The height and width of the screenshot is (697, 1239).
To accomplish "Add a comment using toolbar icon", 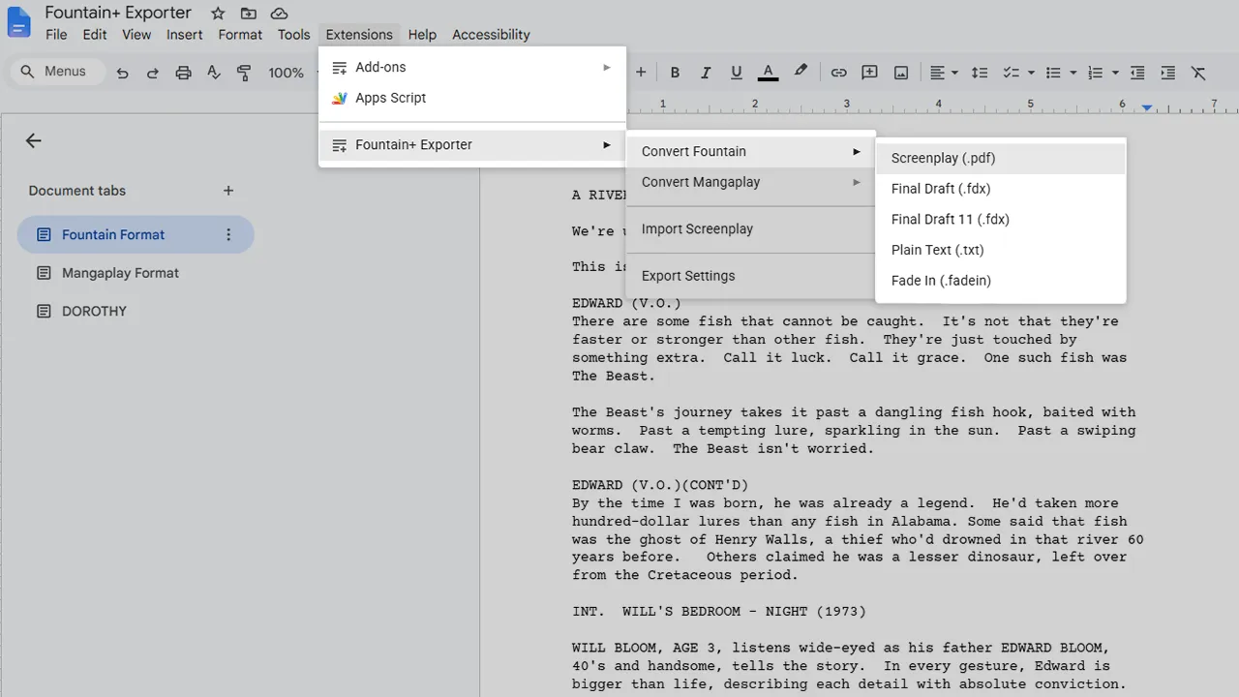I will [869, 73].
